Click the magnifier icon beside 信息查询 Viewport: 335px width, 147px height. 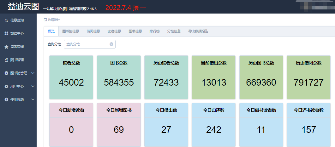[6, 20]
